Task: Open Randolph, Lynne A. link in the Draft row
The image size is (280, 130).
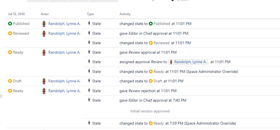Action: click(x=64, y=81)
